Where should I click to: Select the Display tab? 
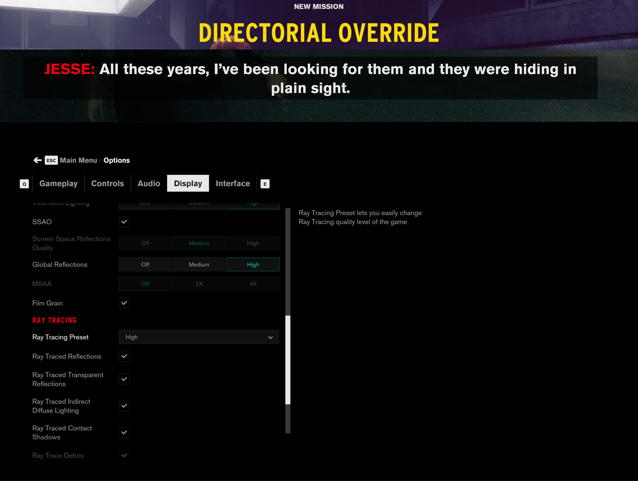click(x=188, y=183)
